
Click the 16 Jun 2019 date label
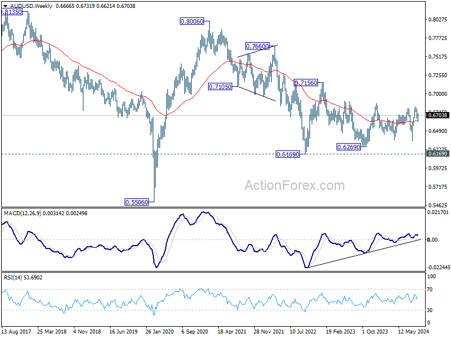coord(123,331)
